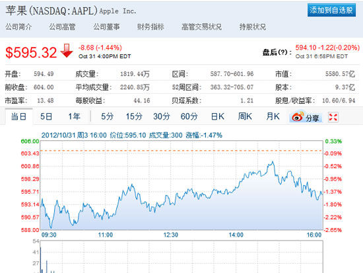The height and width of the screenshot is (273, 363).
Task: Switch to the 月K chart tab
Action: pyautogui.click(x=273, y=116)
